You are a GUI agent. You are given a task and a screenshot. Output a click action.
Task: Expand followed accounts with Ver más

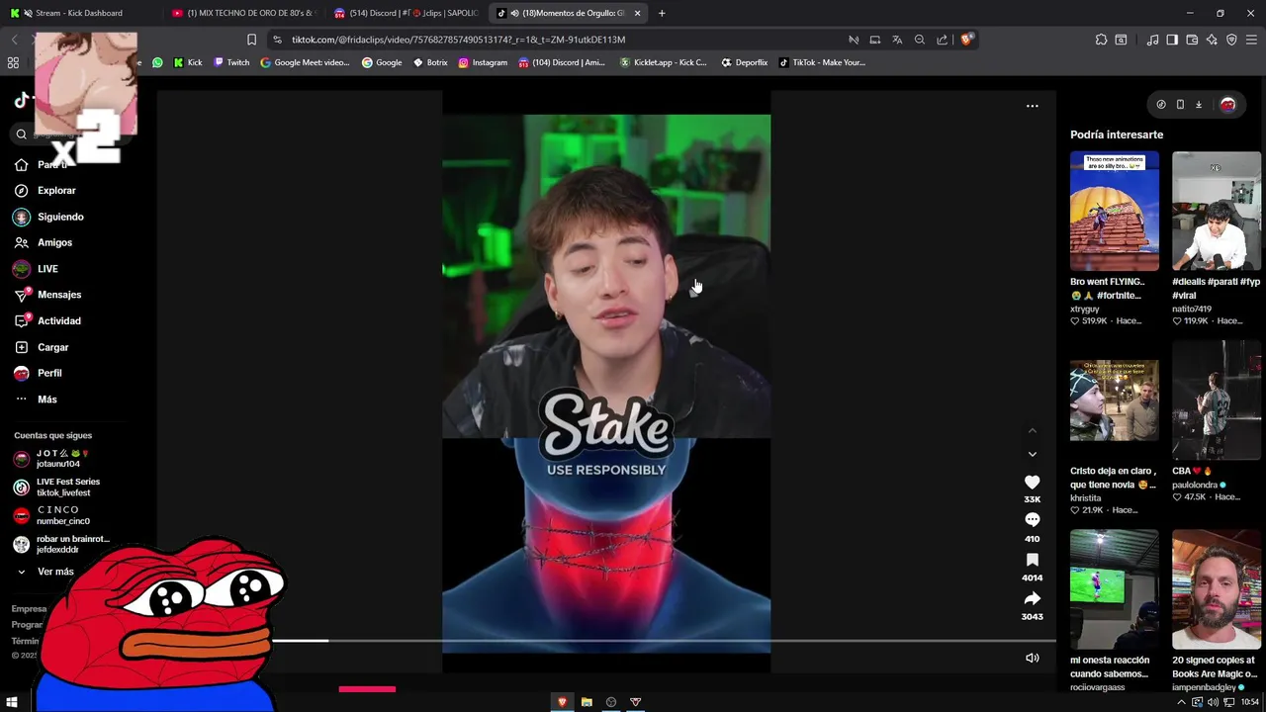[45, 572]
